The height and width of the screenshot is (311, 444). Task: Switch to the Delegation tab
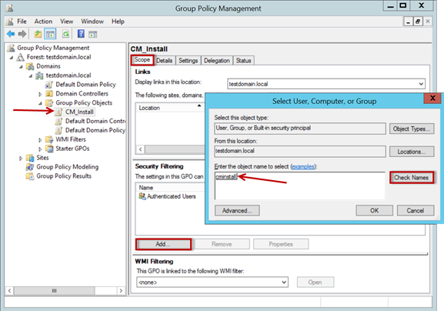pos(217,61)
